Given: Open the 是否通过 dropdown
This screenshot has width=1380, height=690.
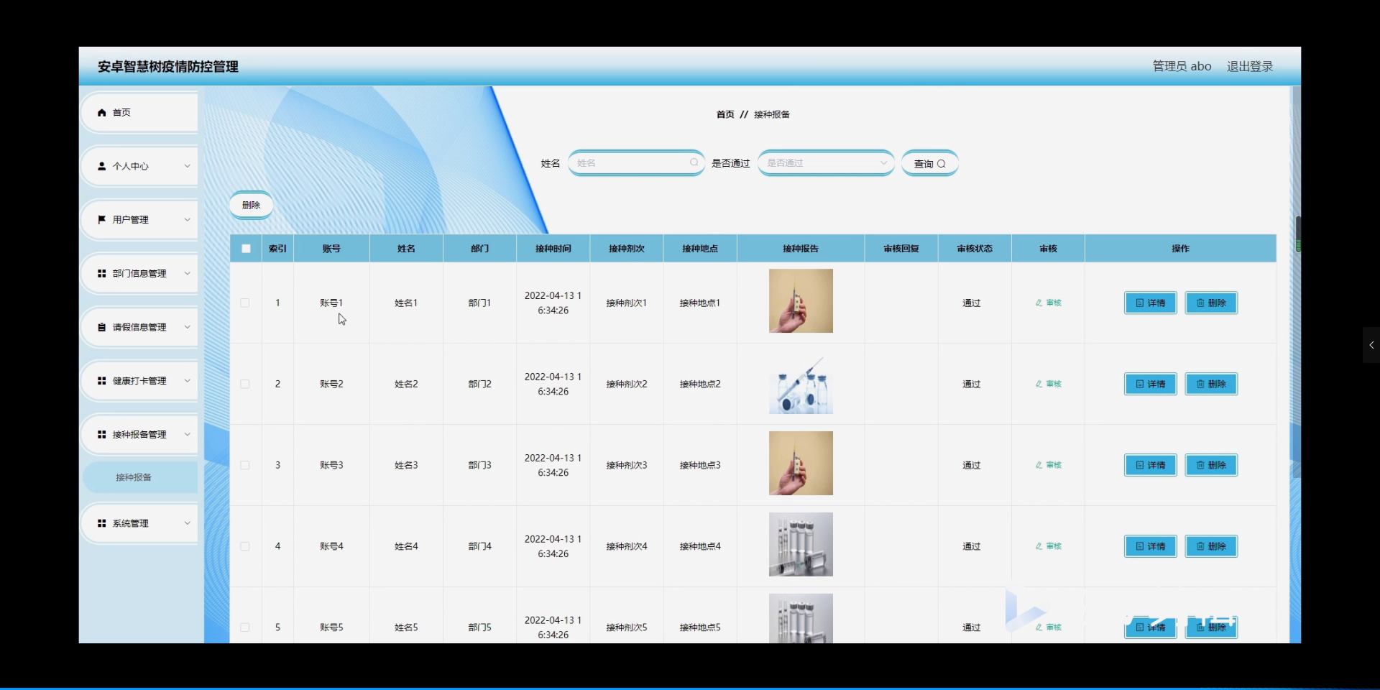Looking at the screenshot, I should 825,162.
